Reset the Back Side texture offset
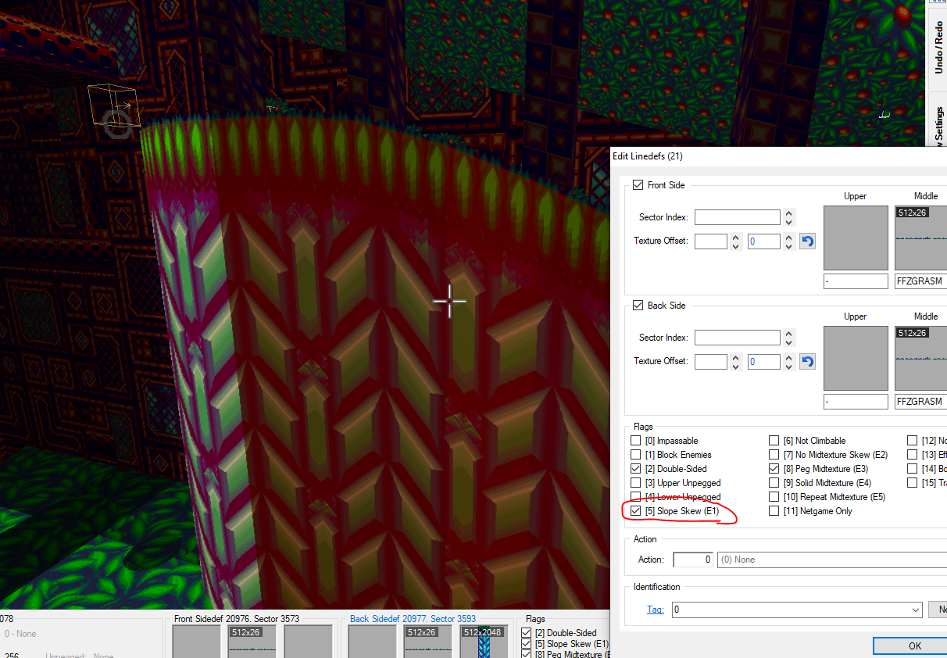The height and width of the screenshot is (658, 947). click(808, 362)
